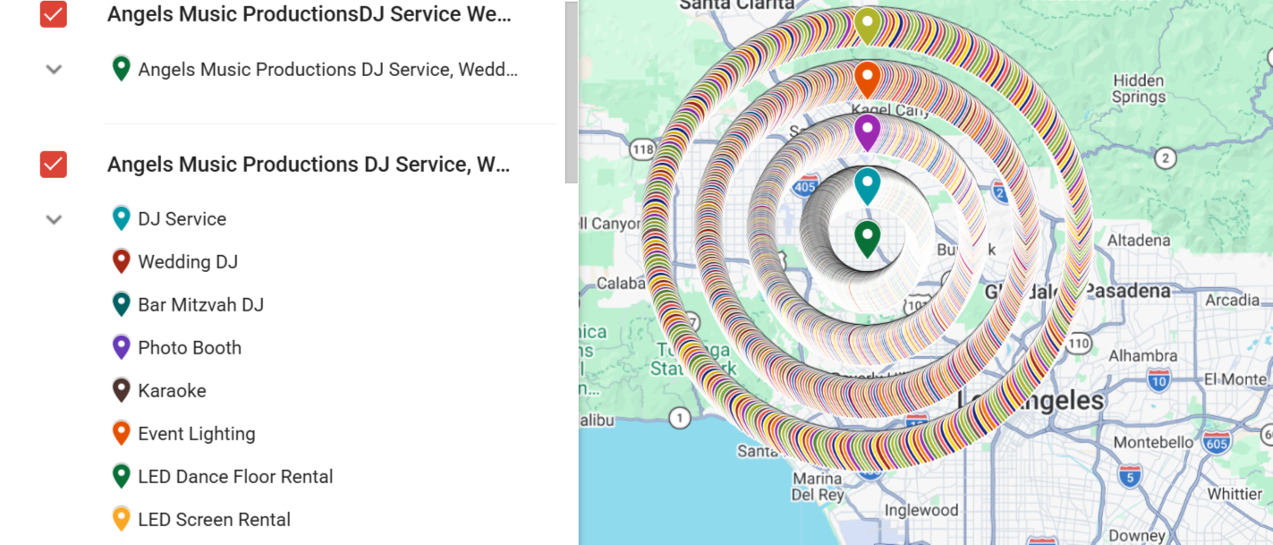Image resolution: width=1273 pixels, height=545 pixels.
Task: Click the dark red Wedding DJ pin icon
Action: coord(121,261)
